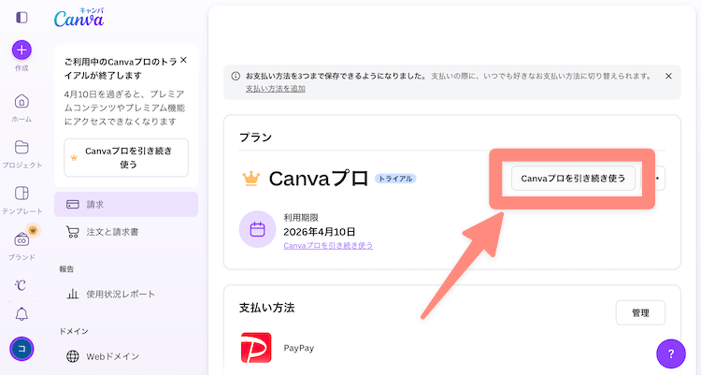The height and width of the screenshot is (375, 701).
Task: Click 支払い方法を追加 link
Action: [x=276, y=89]
